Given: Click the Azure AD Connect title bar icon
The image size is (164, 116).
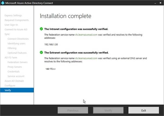Looking at the screenshot, I should pos(3,3).
